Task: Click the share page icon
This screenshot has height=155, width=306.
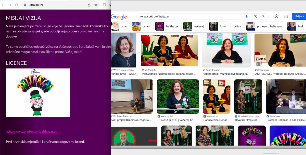Action: [x=89, y=5]
